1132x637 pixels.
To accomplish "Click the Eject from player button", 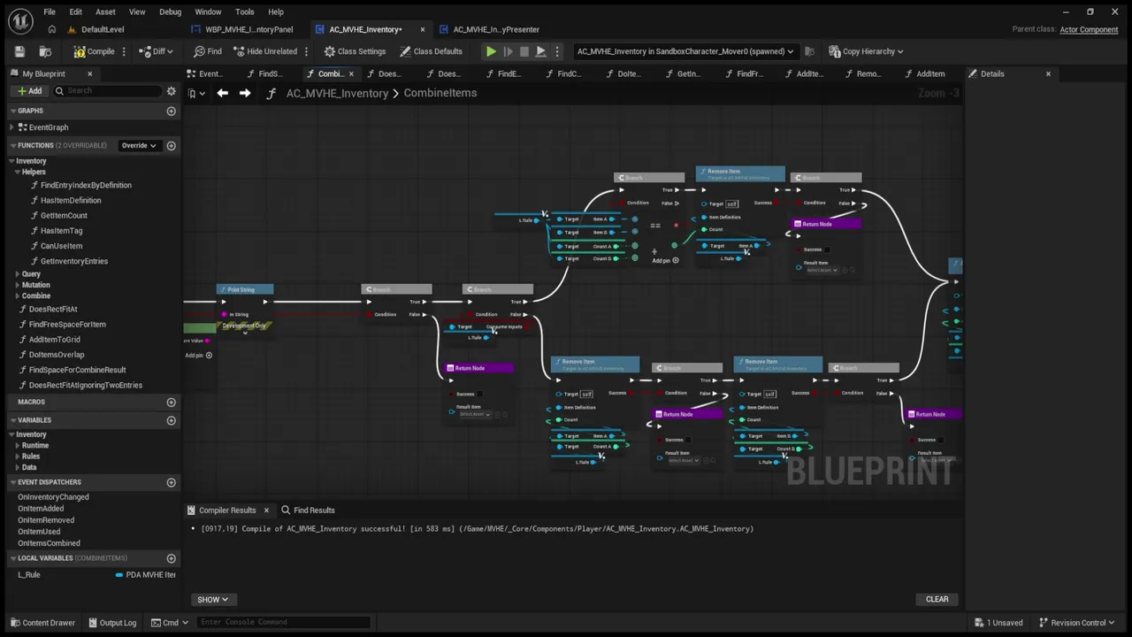I will (x=540, y=51).
